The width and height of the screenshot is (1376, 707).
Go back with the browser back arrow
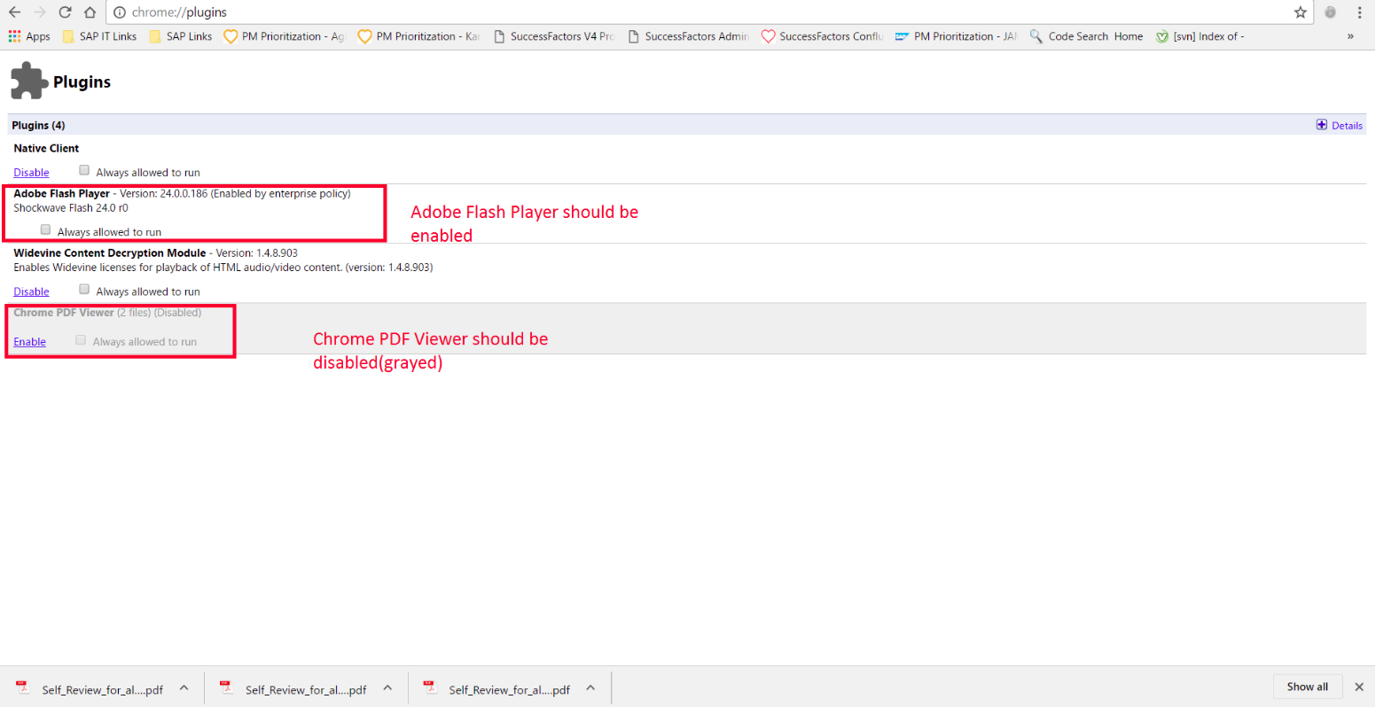tap(14, 12)
